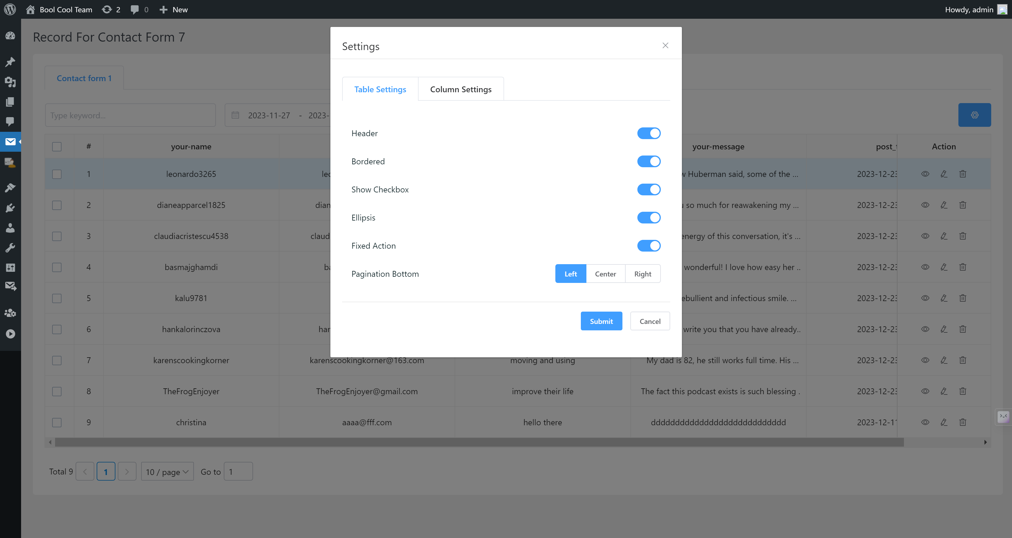Image resolution: width=1012 pixels, height=538 pixels.
Task: Click the Go to page input field
Action: click(238, 472)
